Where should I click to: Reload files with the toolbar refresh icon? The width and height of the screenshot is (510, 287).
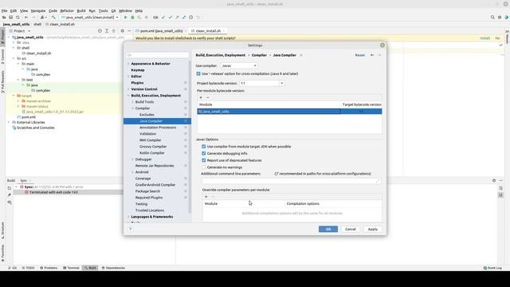(x=18, y=18)
